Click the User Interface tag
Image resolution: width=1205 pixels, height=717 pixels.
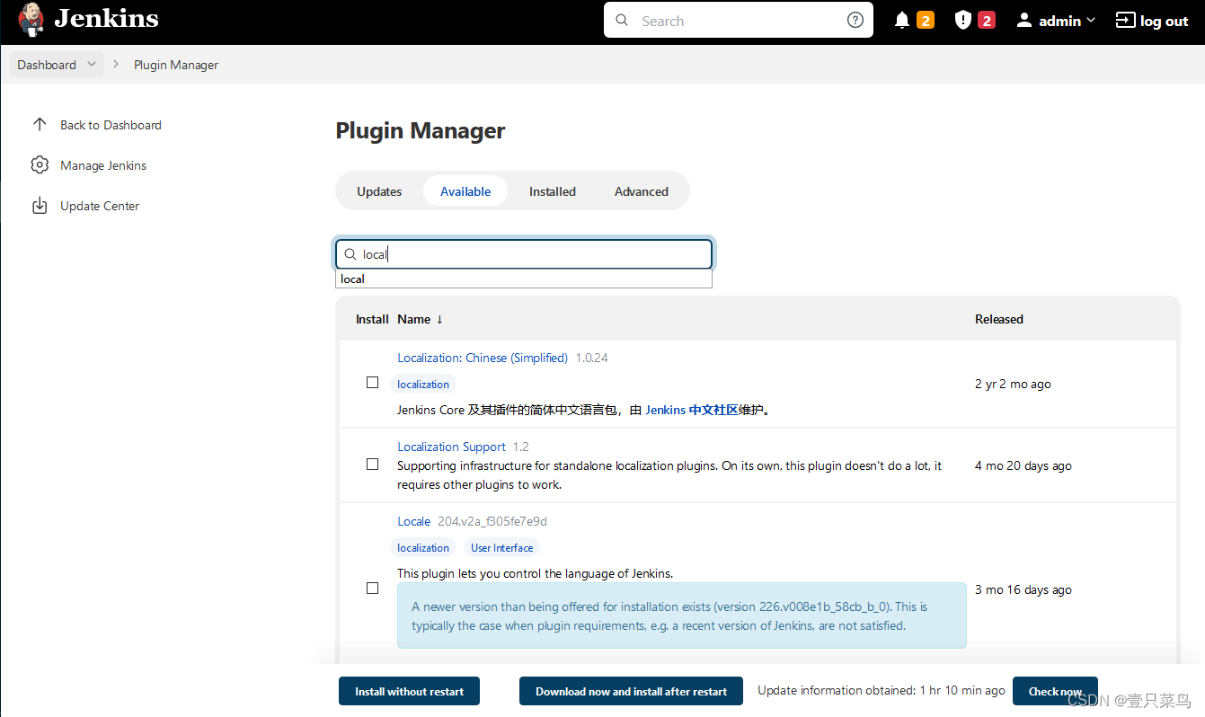pos(502,547)
